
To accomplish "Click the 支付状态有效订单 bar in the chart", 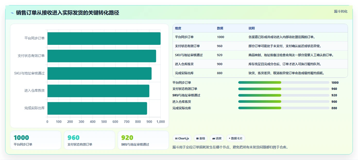I will (101, 56).
